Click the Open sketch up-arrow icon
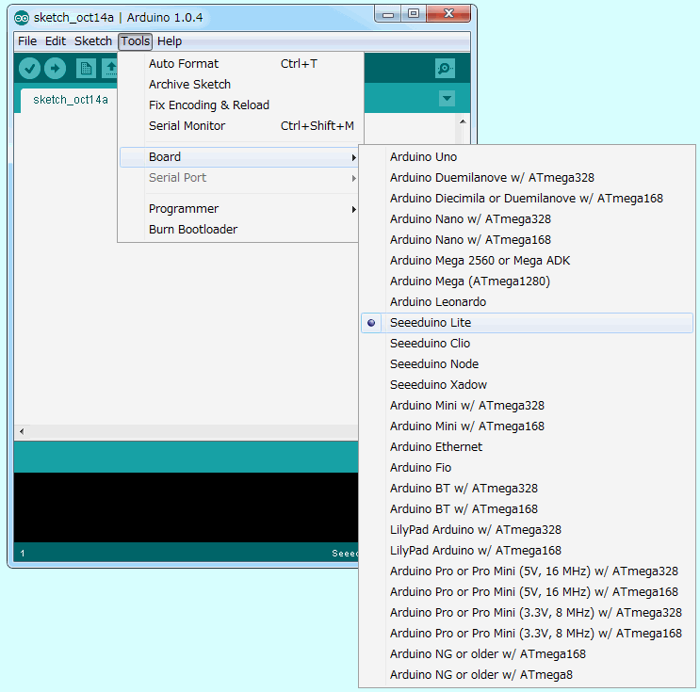Viewport: 700px width, 692px height. pyautogui.click(x=110, y=69)
